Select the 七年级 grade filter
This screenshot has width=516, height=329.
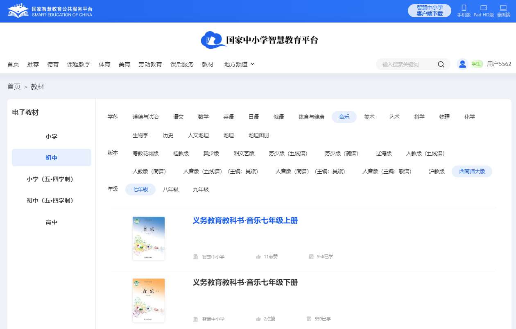pos(140,189)
